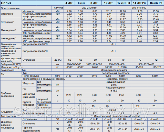164x132 pixels.
Task: Select the "12 кВт Р3" column header
Action: [x=124, y=3]
